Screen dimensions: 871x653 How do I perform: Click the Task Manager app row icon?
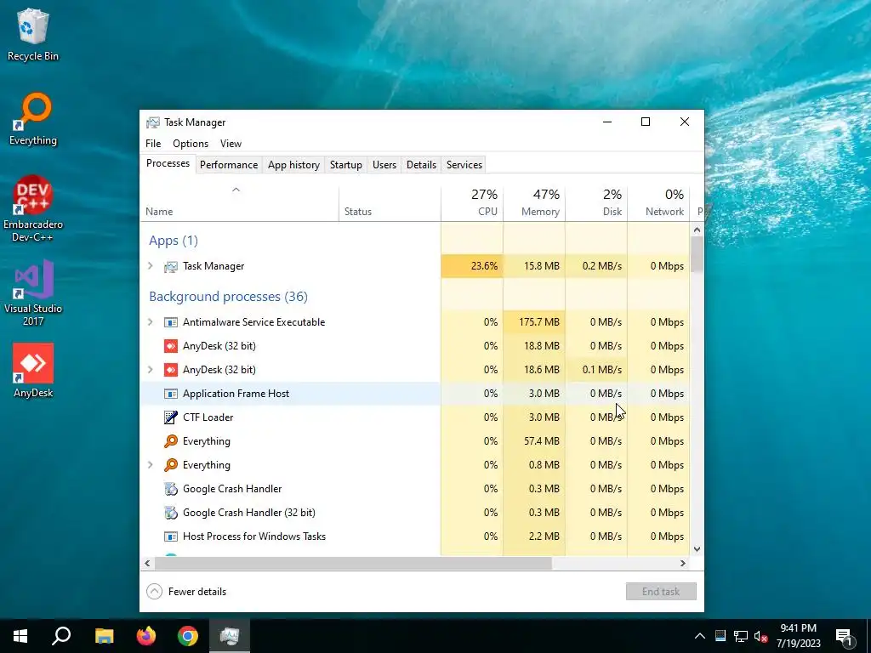tap(170, 266)
